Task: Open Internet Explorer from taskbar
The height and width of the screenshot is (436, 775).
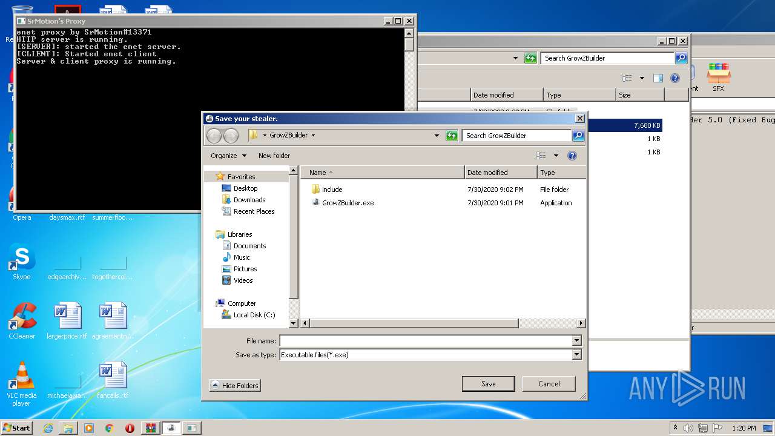Action: tap(48, 428)
